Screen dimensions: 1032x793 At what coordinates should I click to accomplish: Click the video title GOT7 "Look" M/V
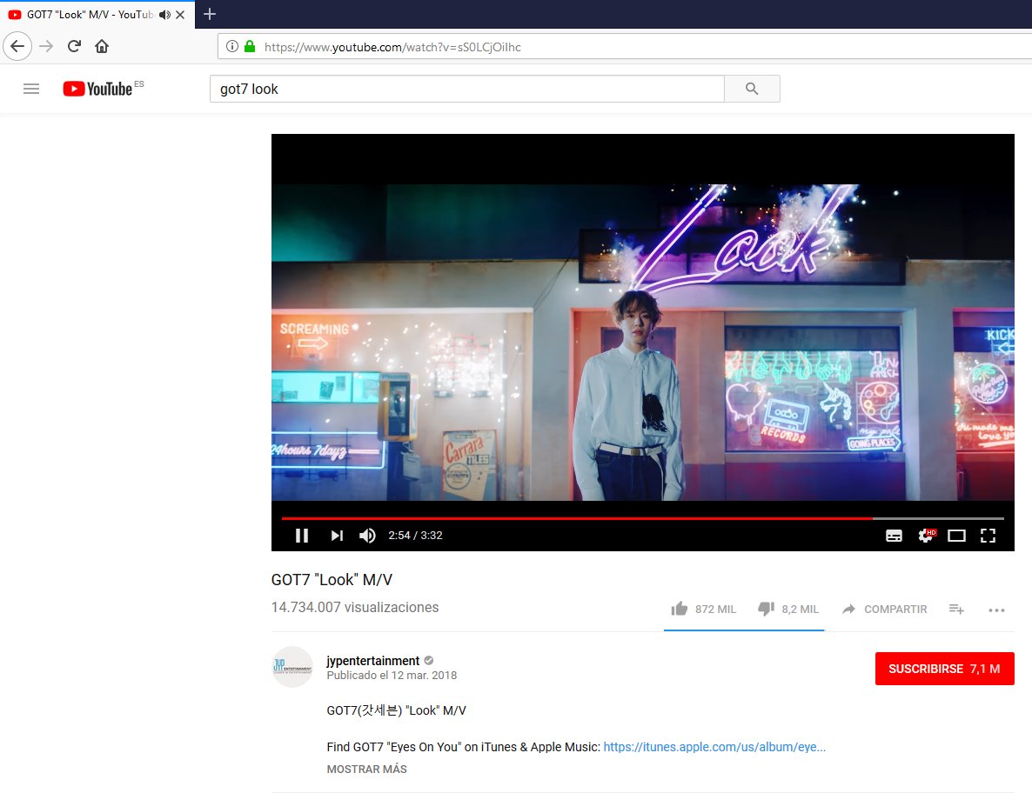[332, 580]
